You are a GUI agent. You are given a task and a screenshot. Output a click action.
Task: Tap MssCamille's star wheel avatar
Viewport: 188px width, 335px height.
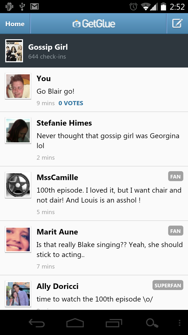tap(18, 185)
